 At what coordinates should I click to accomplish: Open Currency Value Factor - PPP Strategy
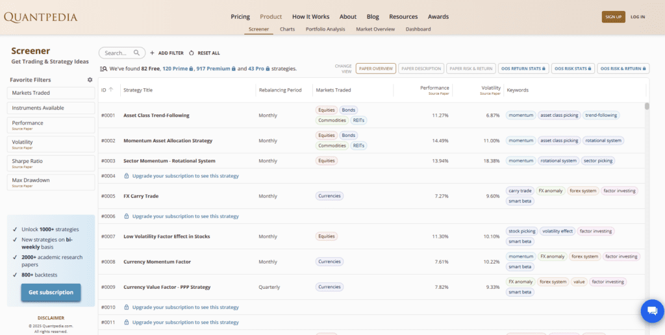(167, 287)
